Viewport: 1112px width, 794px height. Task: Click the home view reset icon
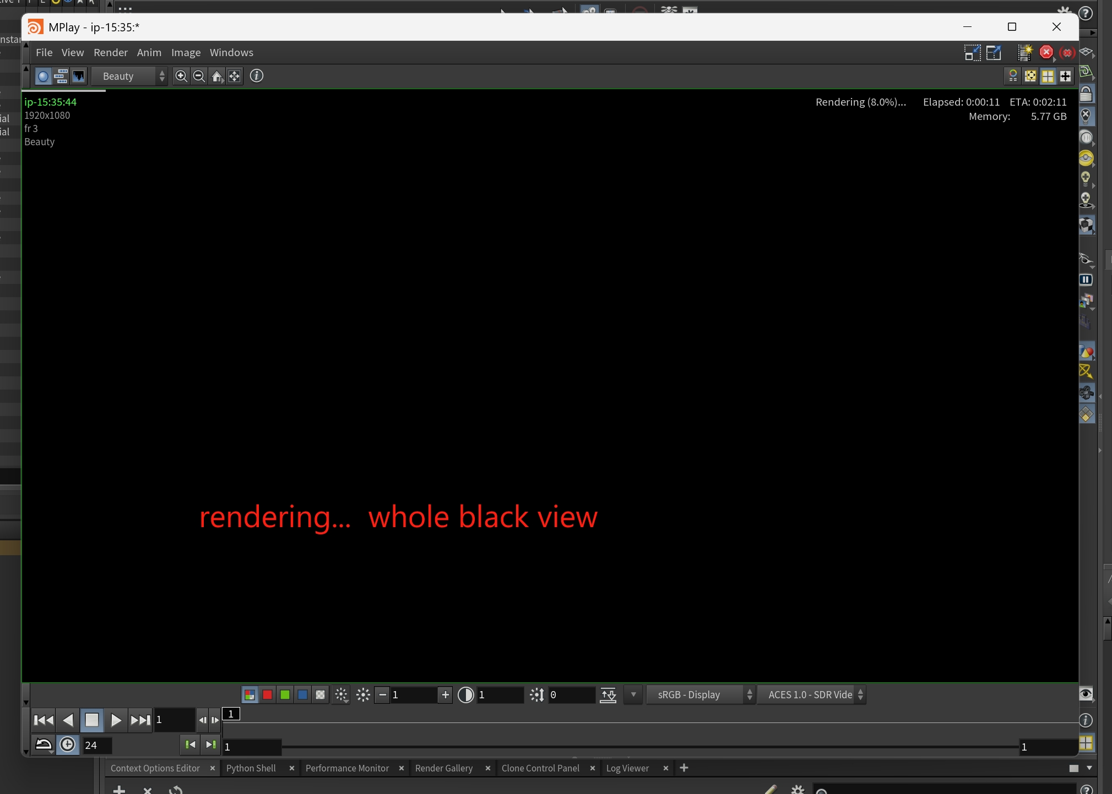click(x=217, y=76)
